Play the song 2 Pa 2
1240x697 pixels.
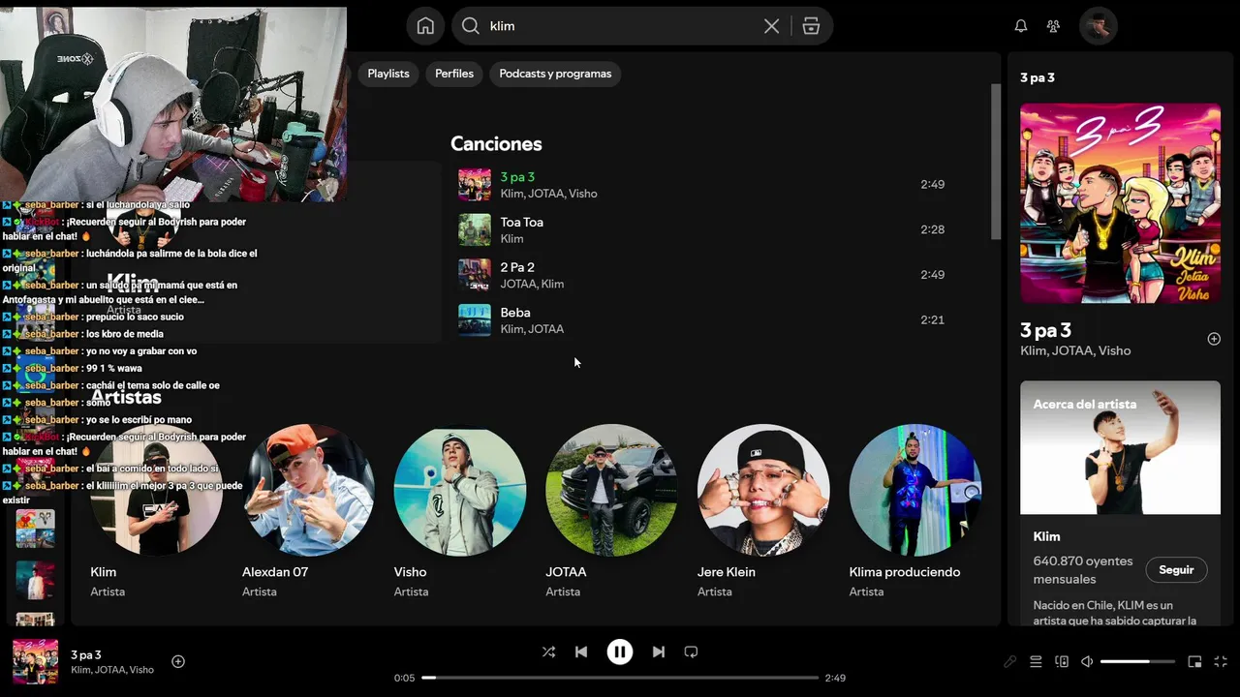pyautogui.click(x=702, y=275)
